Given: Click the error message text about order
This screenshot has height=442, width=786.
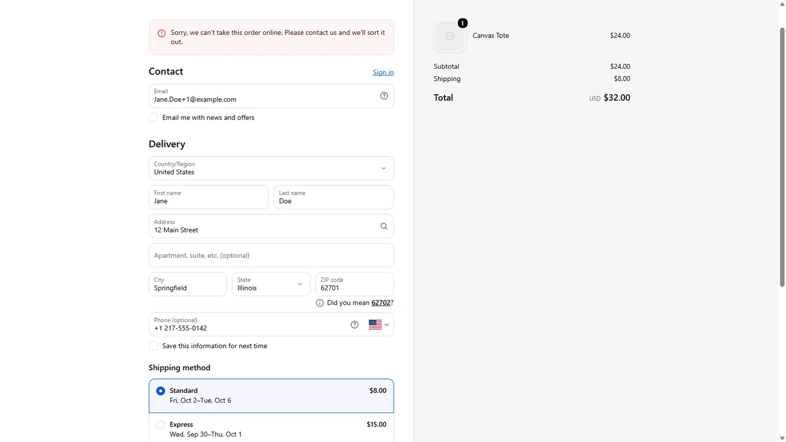Looking at the screenshot, I should point(278,37).
